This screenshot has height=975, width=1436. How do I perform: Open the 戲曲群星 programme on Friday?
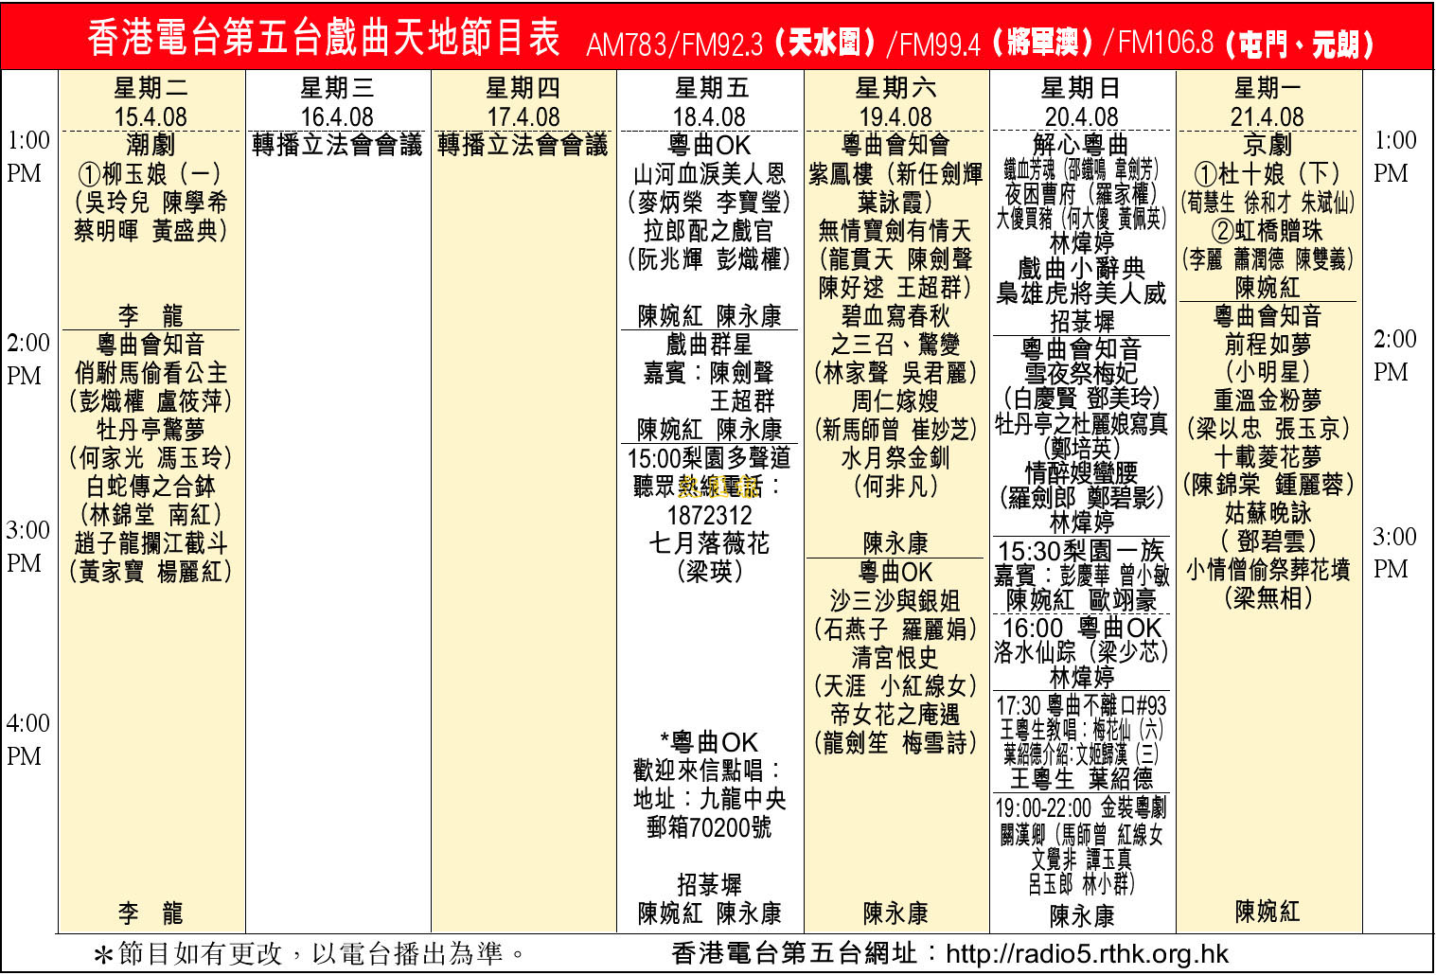pyautogui.click(x=709, y=345)
